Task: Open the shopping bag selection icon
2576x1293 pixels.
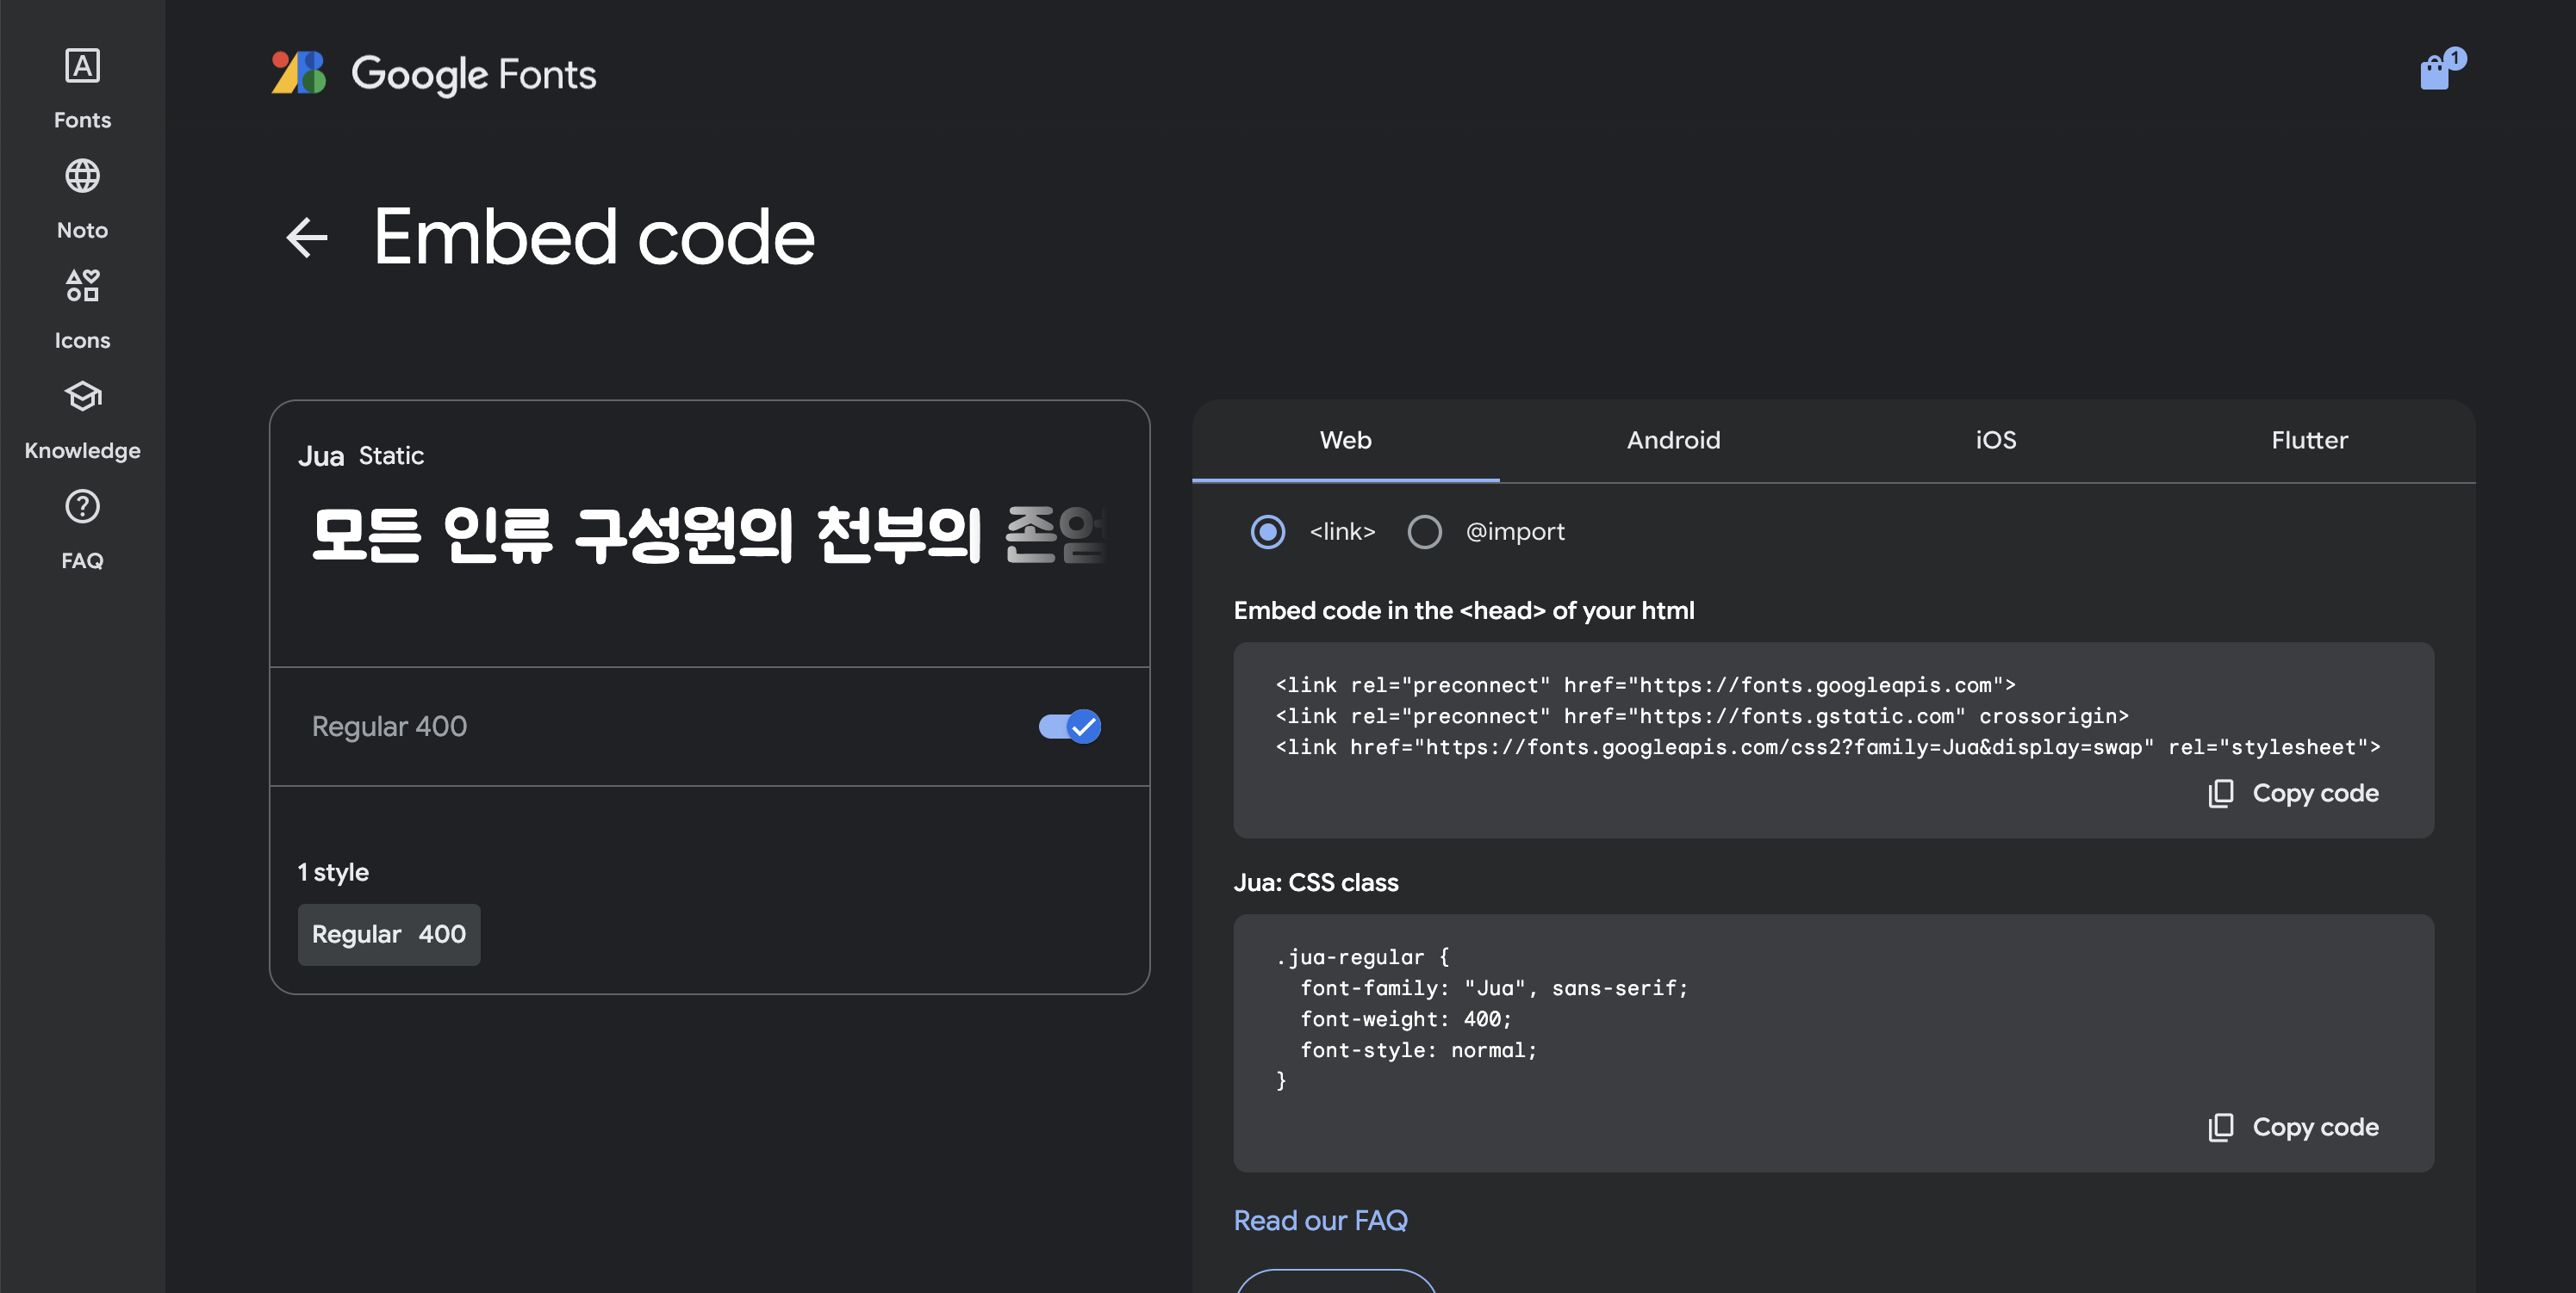Action: [x=2436, y=72]
